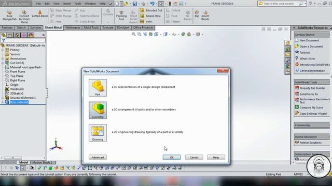Select the Base Flange/Tab tool

click(x=9, y=16)
